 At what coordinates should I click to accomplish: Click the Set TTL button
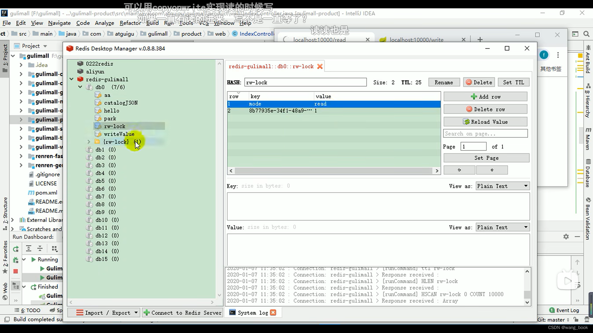coord(513,82)
